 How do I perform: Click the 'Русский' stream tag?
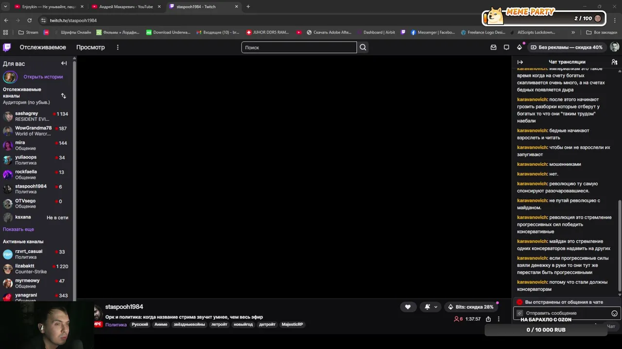point(140,325)
